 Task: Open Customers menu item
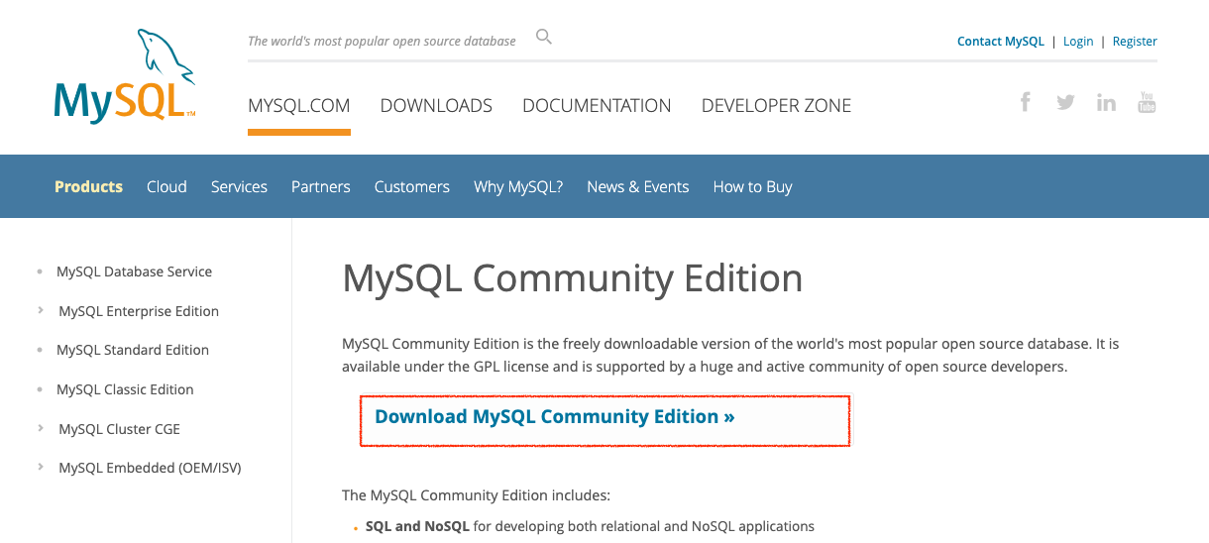pyautogui.click(x=412, y=186)
